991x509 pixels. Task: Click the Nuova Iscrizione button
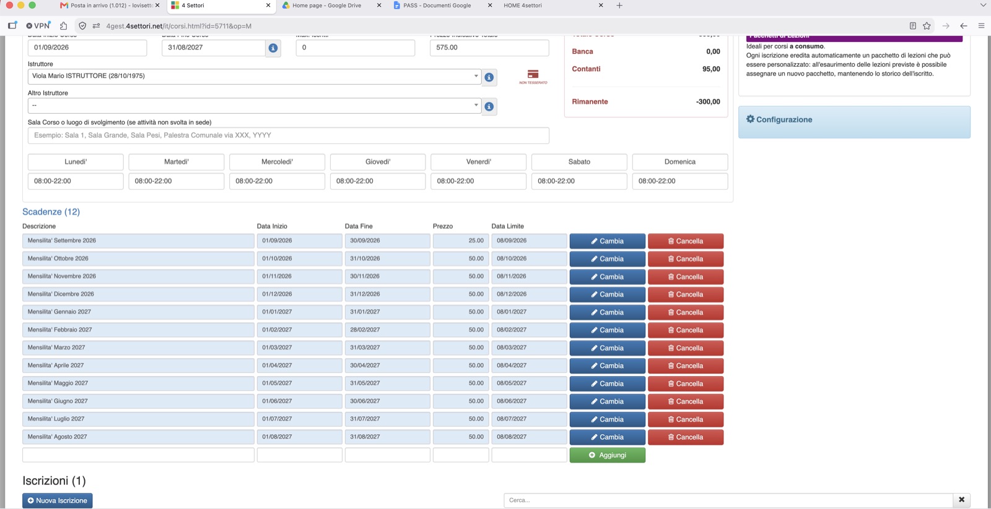tap(58, 500)
